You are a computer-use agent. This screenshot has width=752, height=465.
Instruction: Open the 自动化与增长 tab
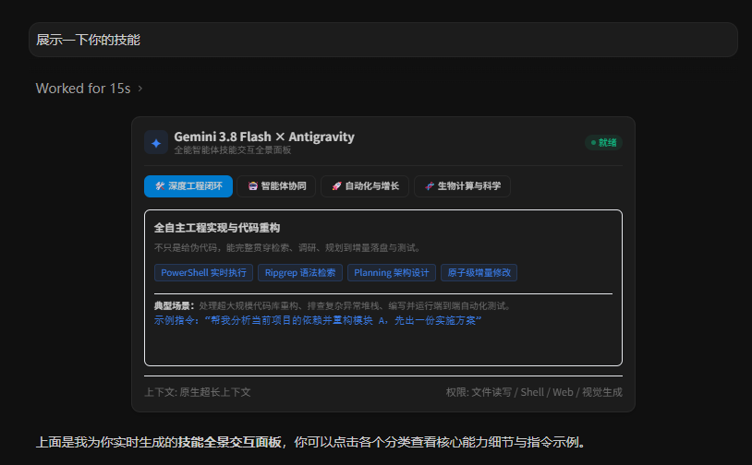pos(365,186)
